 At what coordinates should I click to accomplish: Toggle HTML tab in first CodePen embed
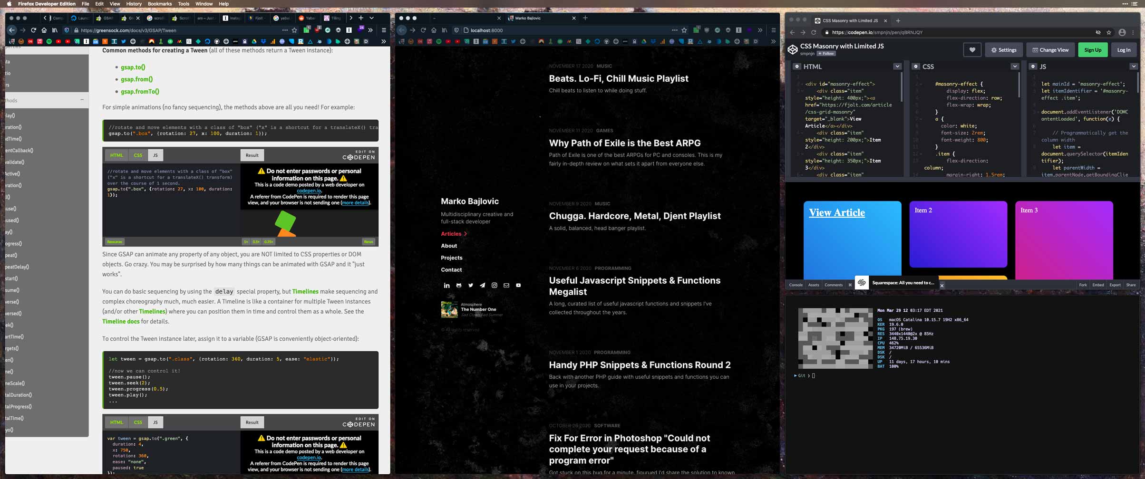(x=116, y=155)
